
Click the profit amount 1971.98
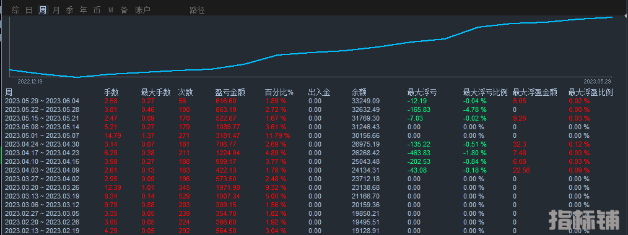(x=227, y=187)
